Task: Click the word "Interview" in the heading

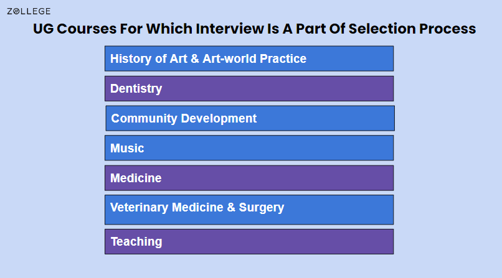Action: (x=227, y=29)
